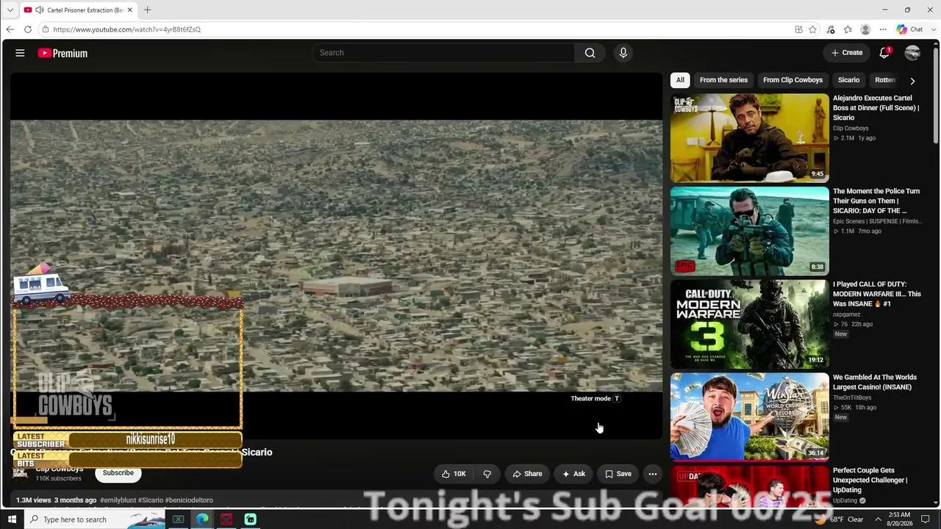The height and width of the screenshot is (529, 941).
Task: Open I Played CALL OF DUTY video title
Action: (x=876, y=294)
